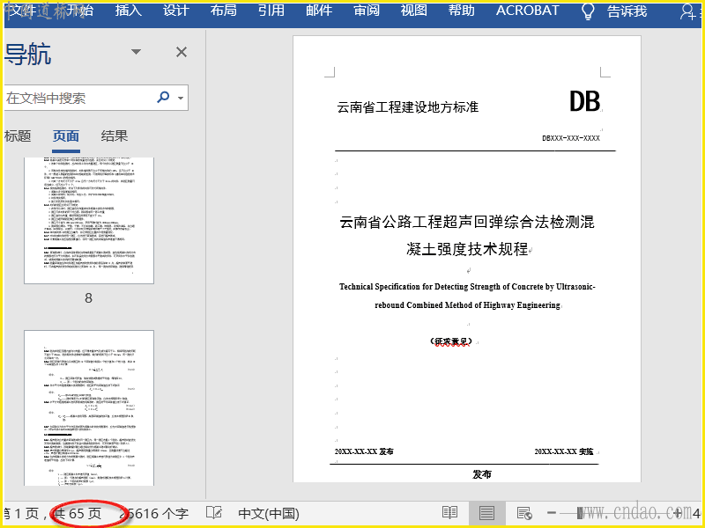Click the 20XX-XX-XX 实施 date text
The height and width of the screenshot is (528, 705).
[x=564, y=451]
